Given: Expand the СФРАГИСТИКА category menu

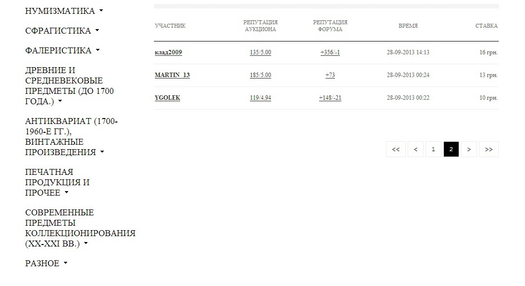Looking at the screenshot, I should point(62,31).
